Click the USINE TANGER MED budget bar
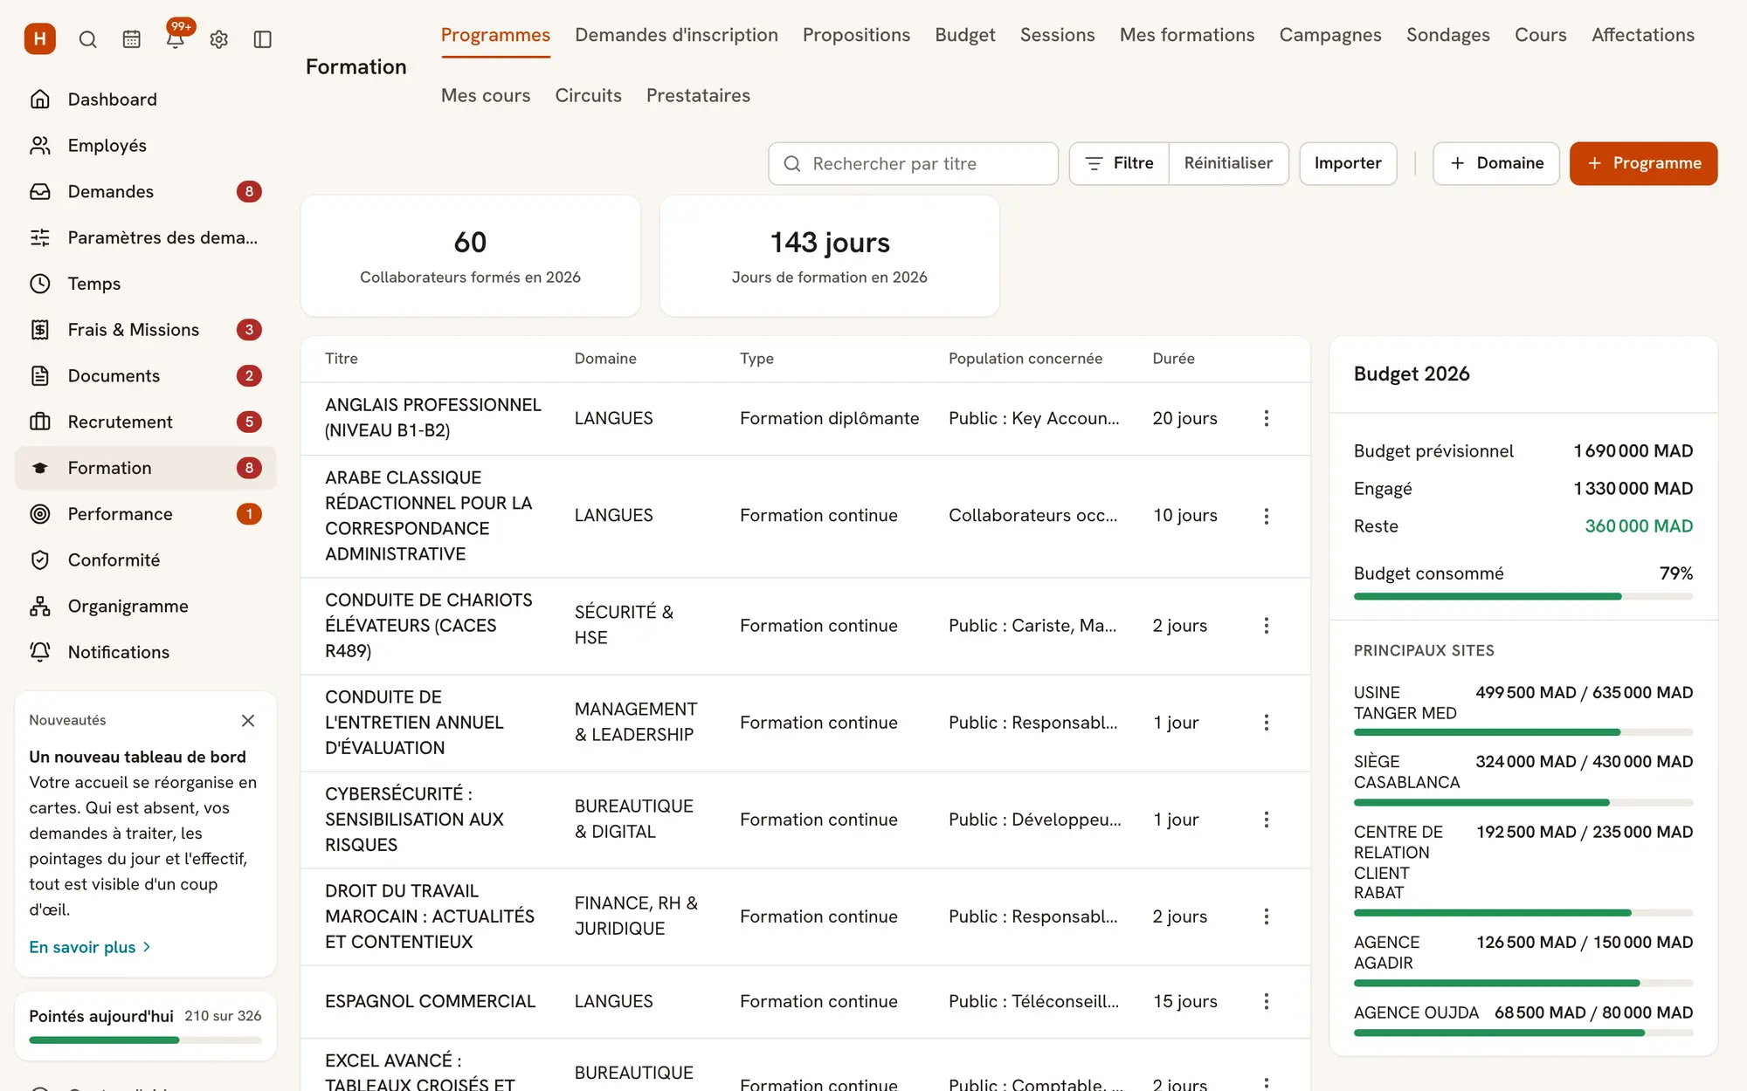This screenshot has height=1091, width=1747. point(1523,732)
